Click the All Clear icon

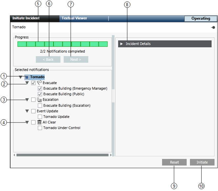pyautogui.click(x=39, y=122)
